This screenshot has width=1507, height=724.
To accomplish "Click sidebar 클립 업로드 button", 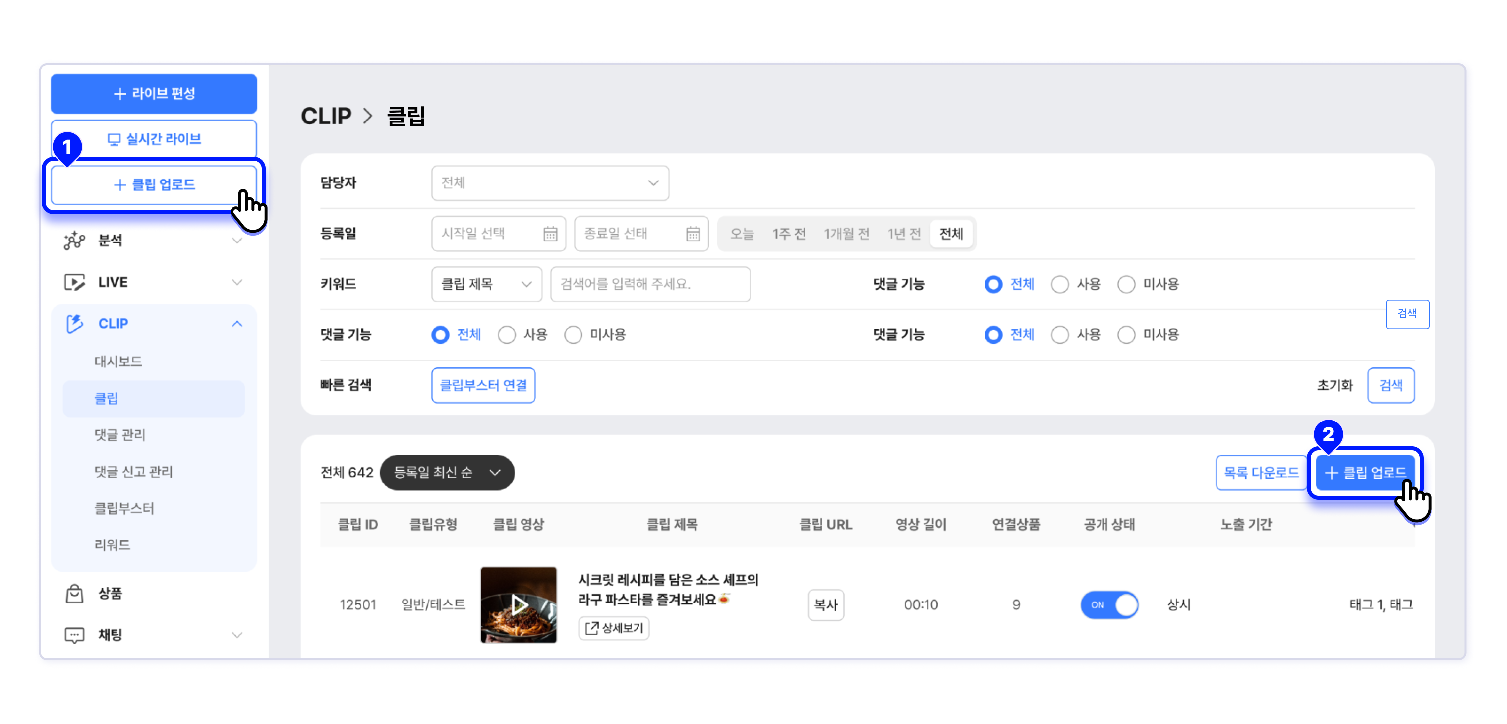I will (x=153, y=185).
